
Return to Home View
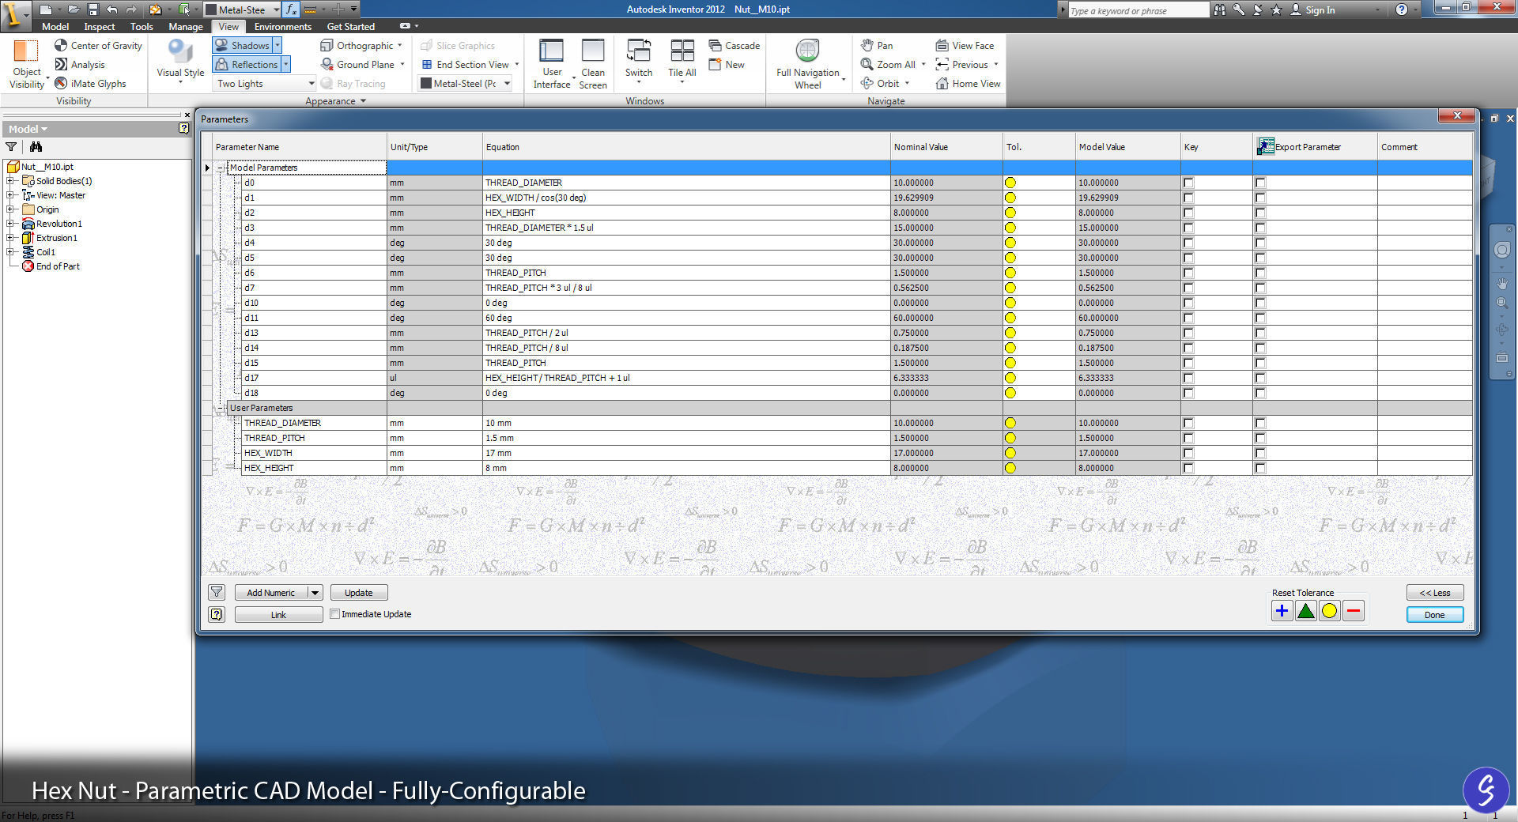(968, 84)
